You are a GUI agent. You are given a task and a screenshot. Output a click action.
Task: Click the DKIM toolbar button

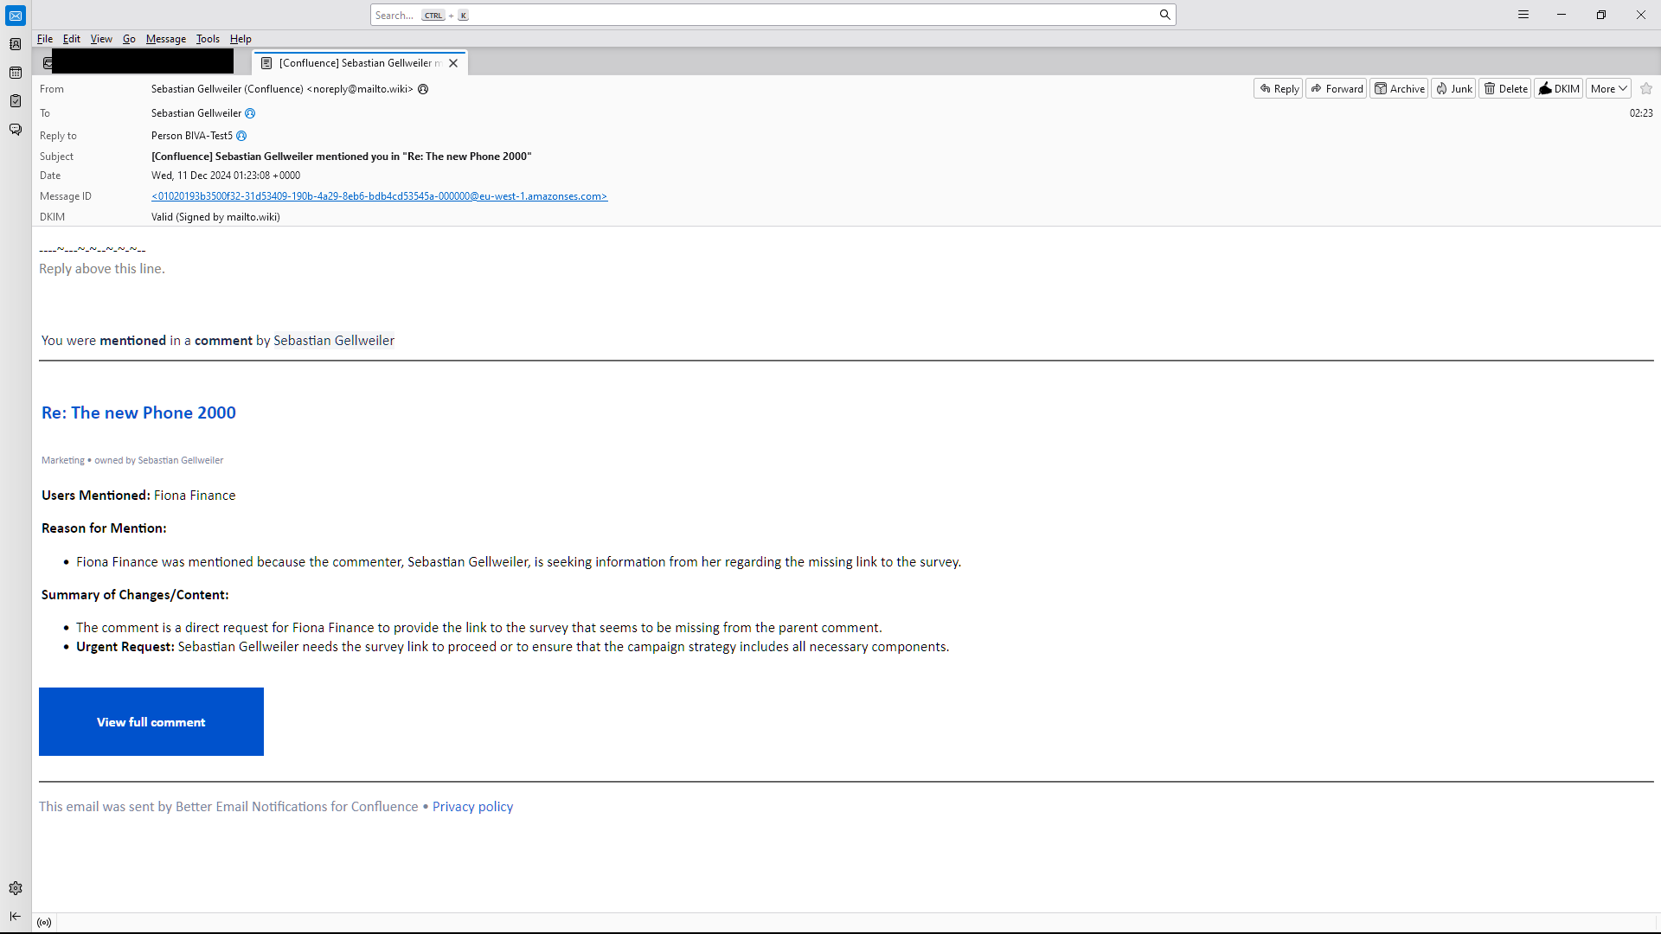click(1559, 88)
